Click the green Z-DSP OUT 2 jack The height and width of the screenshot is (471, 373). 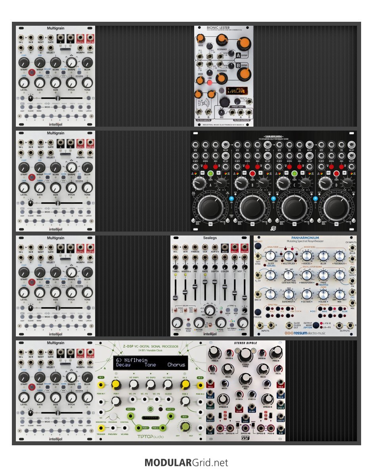170,416
